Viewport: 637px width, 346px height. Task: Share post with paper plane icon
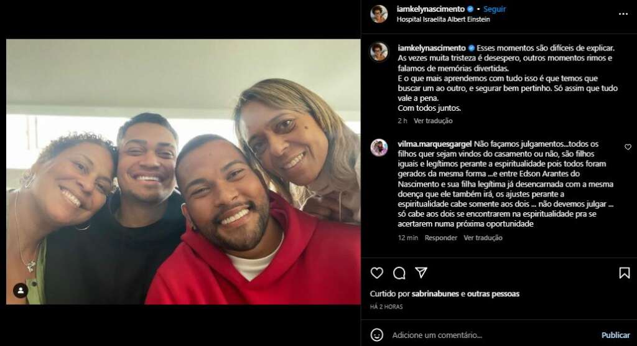pos(421,273)
